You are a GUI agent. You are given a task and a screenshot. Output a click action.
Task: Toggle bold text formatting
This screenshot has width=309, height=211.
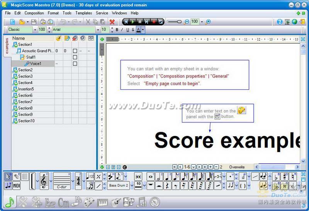click(x=117, y=30)
